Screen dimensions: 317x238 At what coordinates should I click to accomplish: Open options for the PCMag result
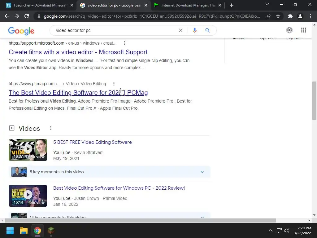point(114,84)
